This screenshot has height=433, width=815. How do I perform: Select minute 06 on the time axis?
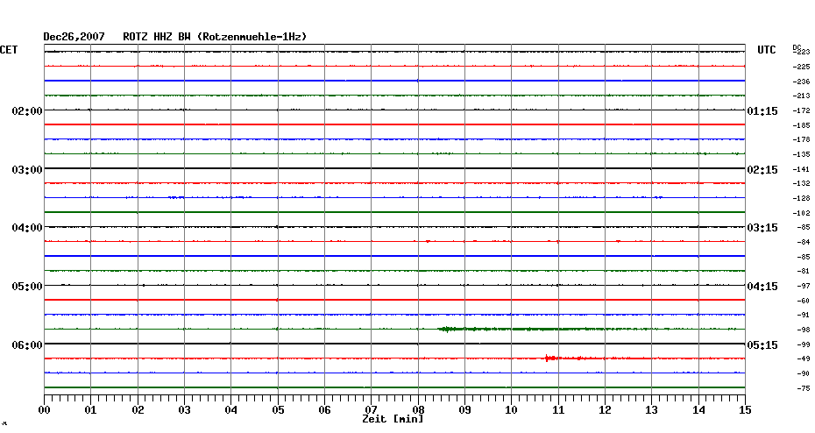click(x=324, y=409)
